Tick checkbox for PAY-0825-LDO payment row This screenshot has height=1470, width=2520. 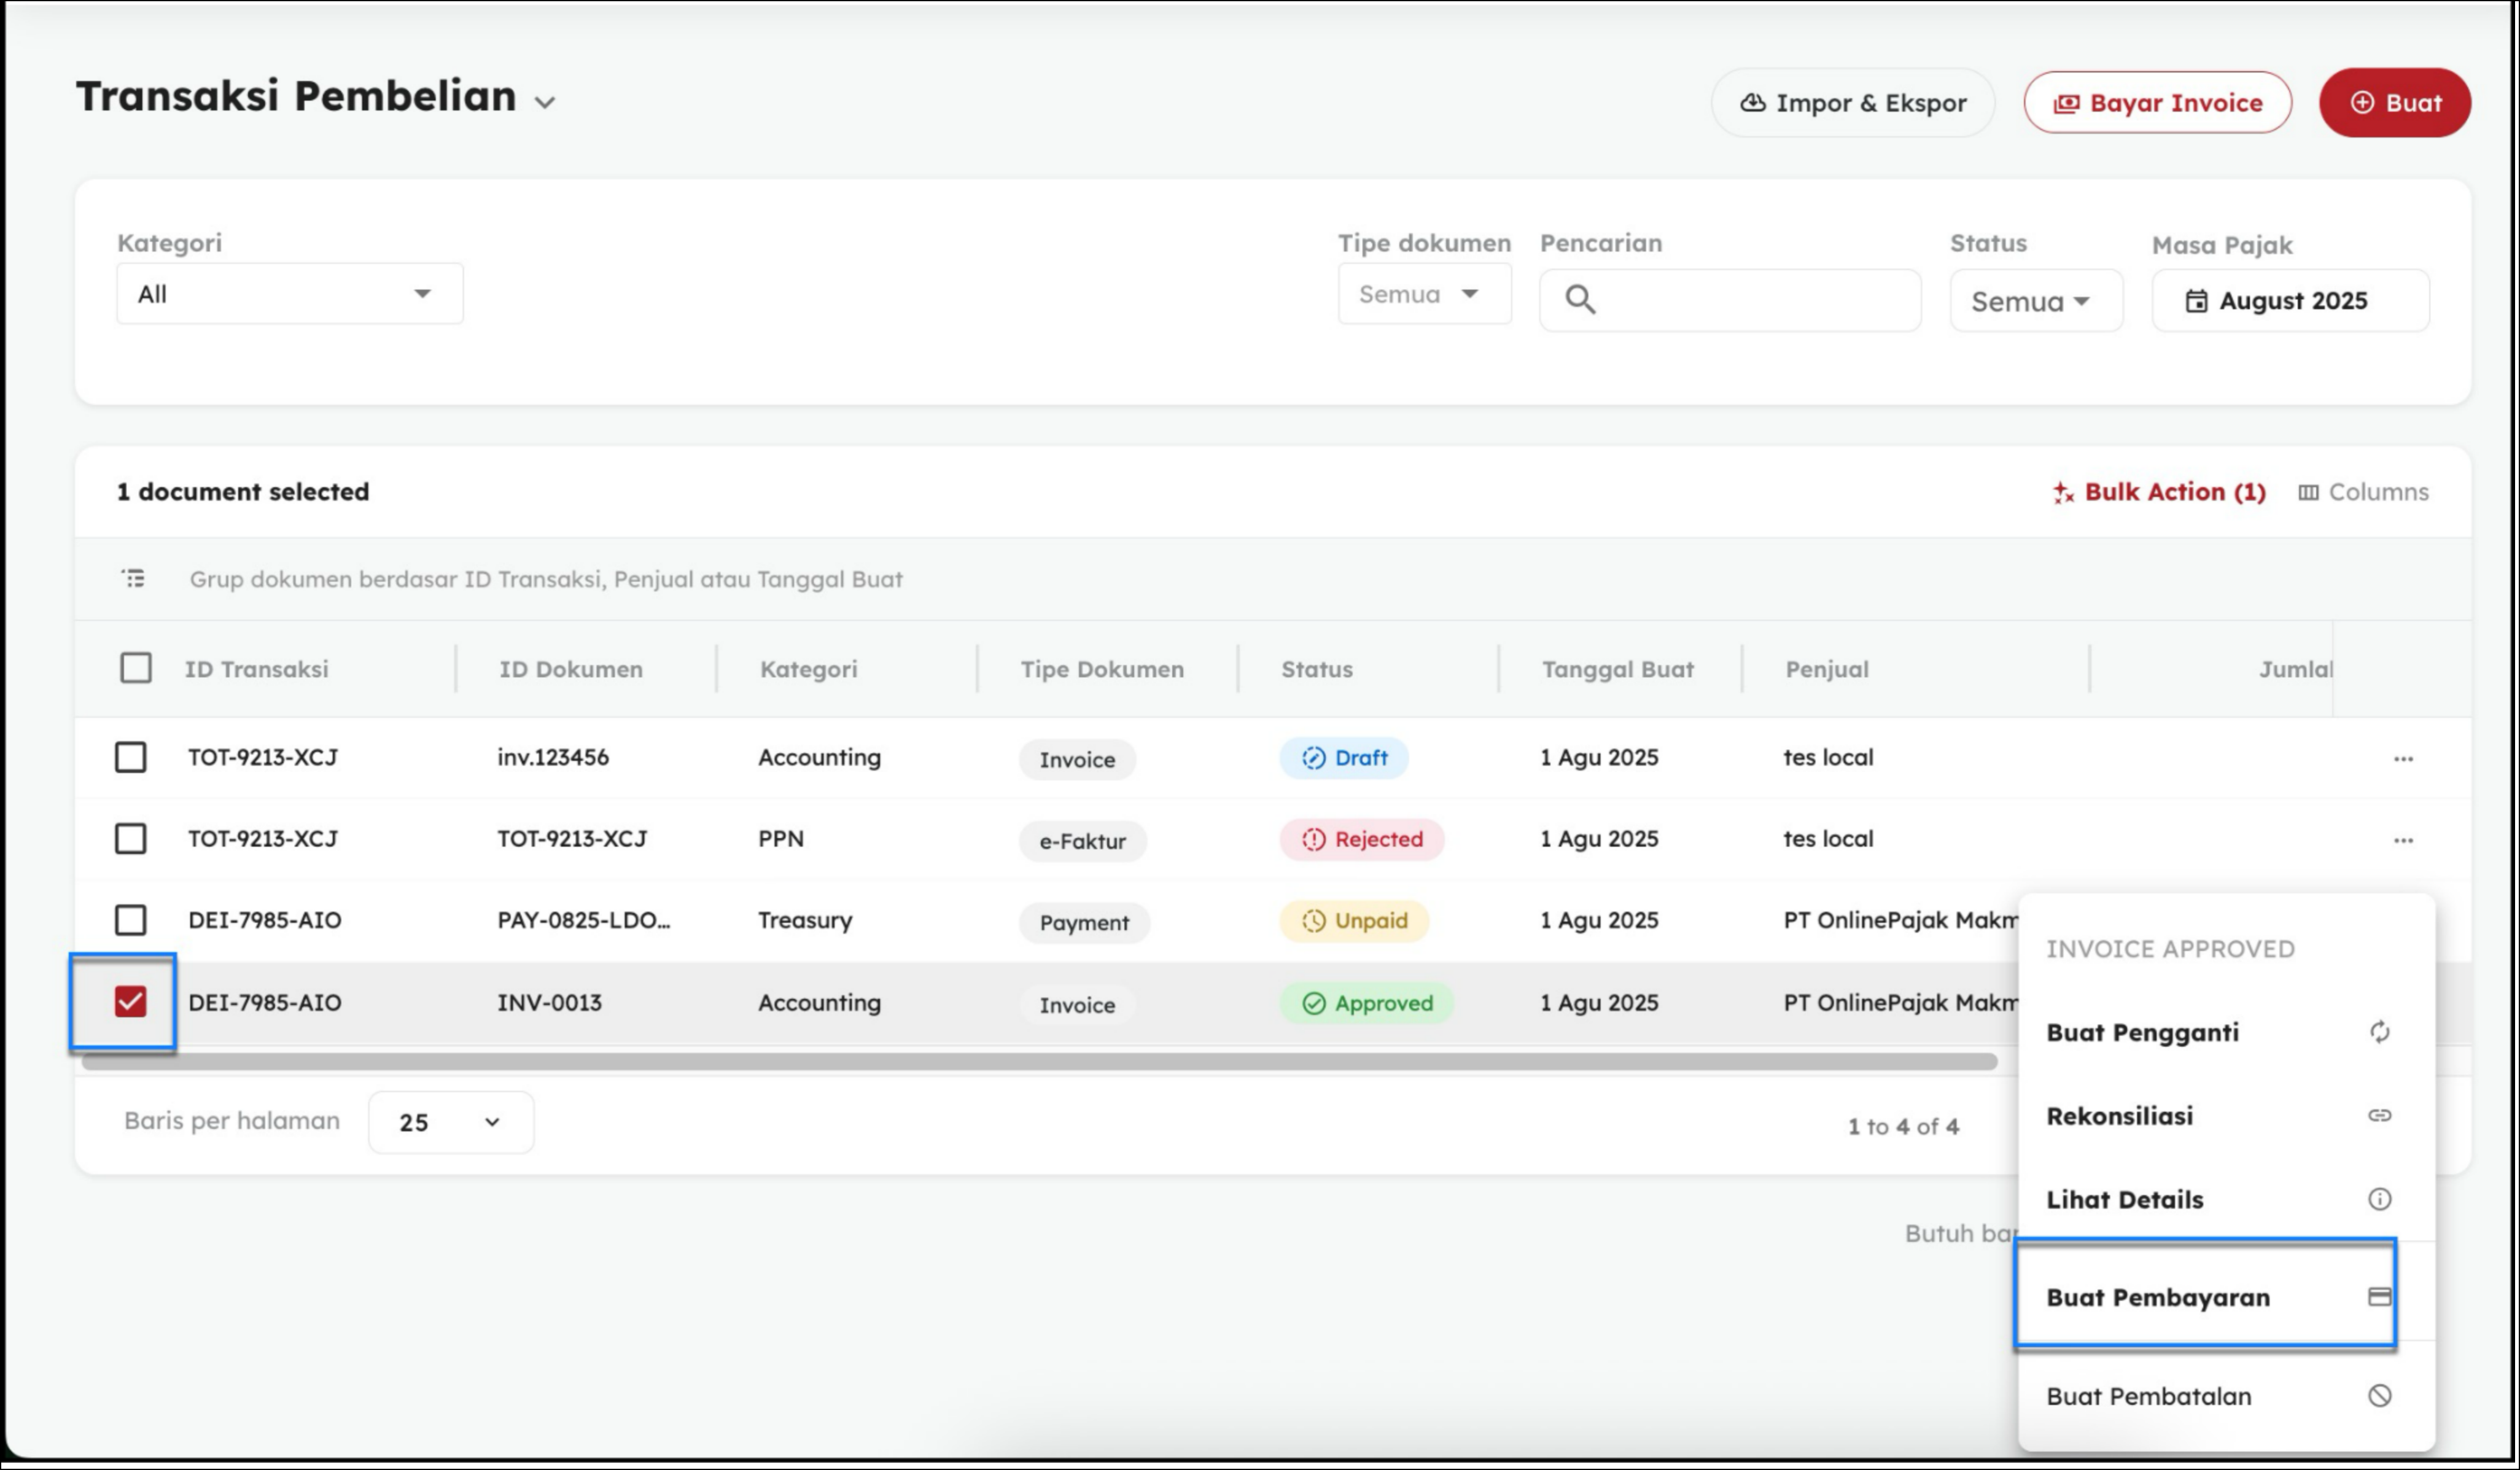coord(131,920)
